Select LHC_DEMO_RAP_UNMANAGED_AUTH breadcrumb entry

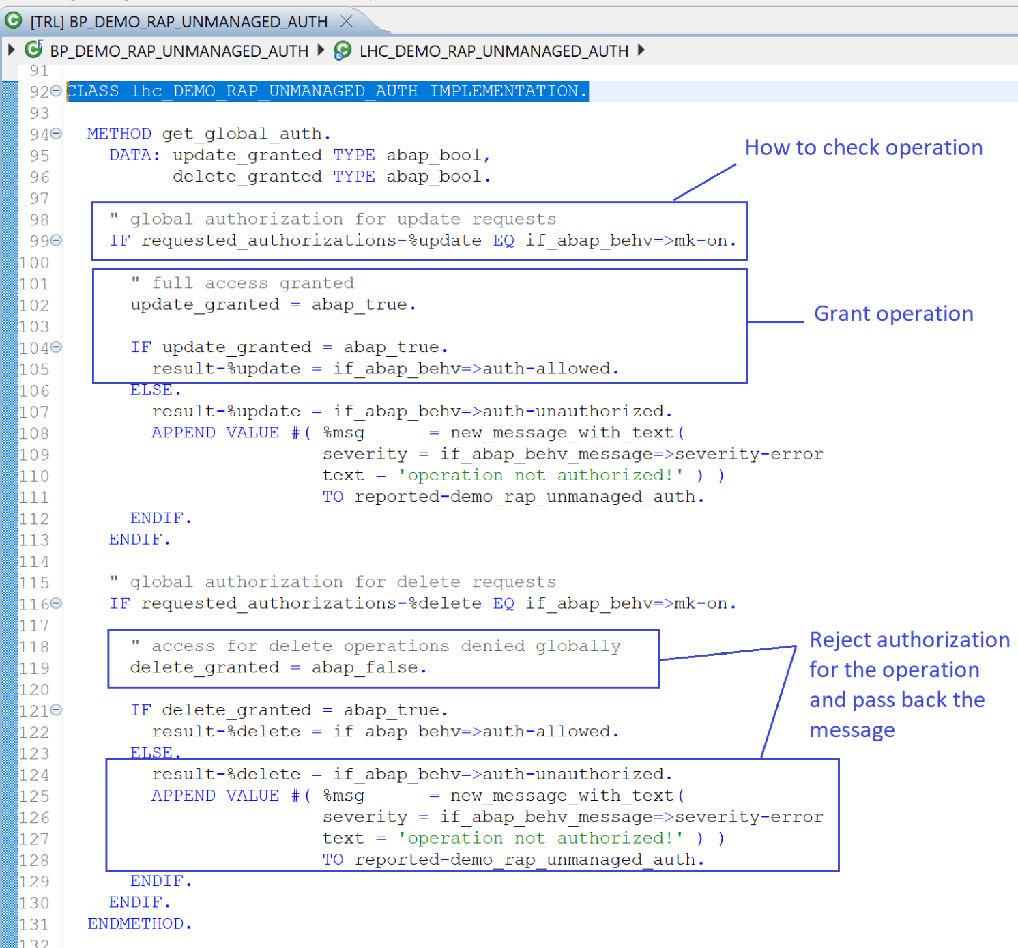pos(494,51)
